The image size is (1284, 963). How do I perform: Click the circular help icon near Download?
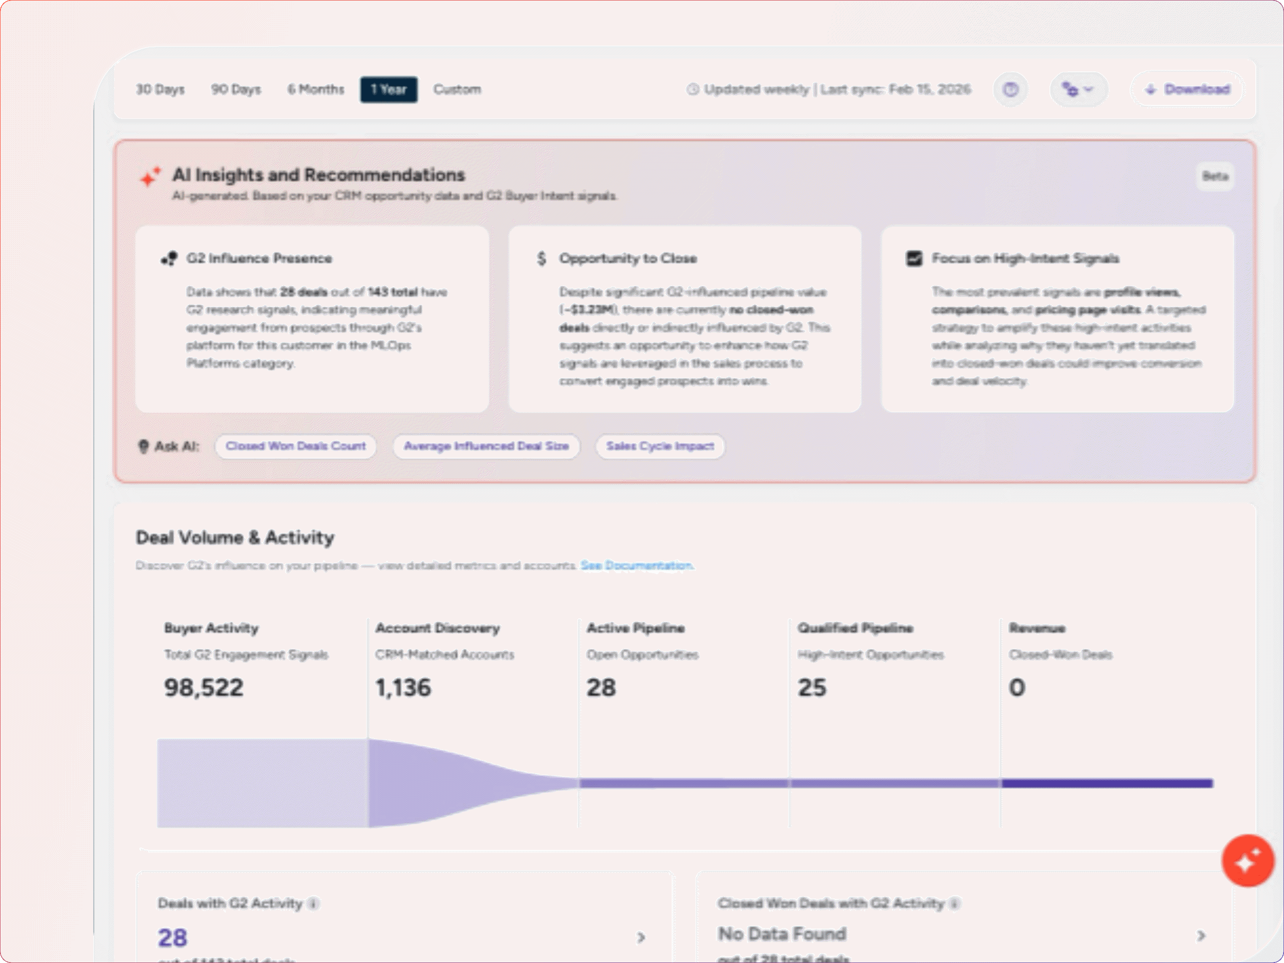pyautogui.click(x=1011, y=89)
